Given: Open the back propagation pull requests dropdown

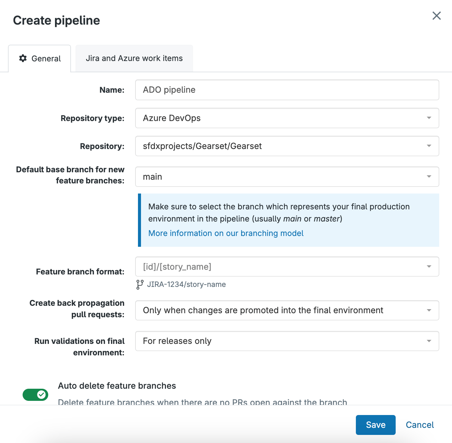Looking at the screenshot, I should (x=287, y=310).
